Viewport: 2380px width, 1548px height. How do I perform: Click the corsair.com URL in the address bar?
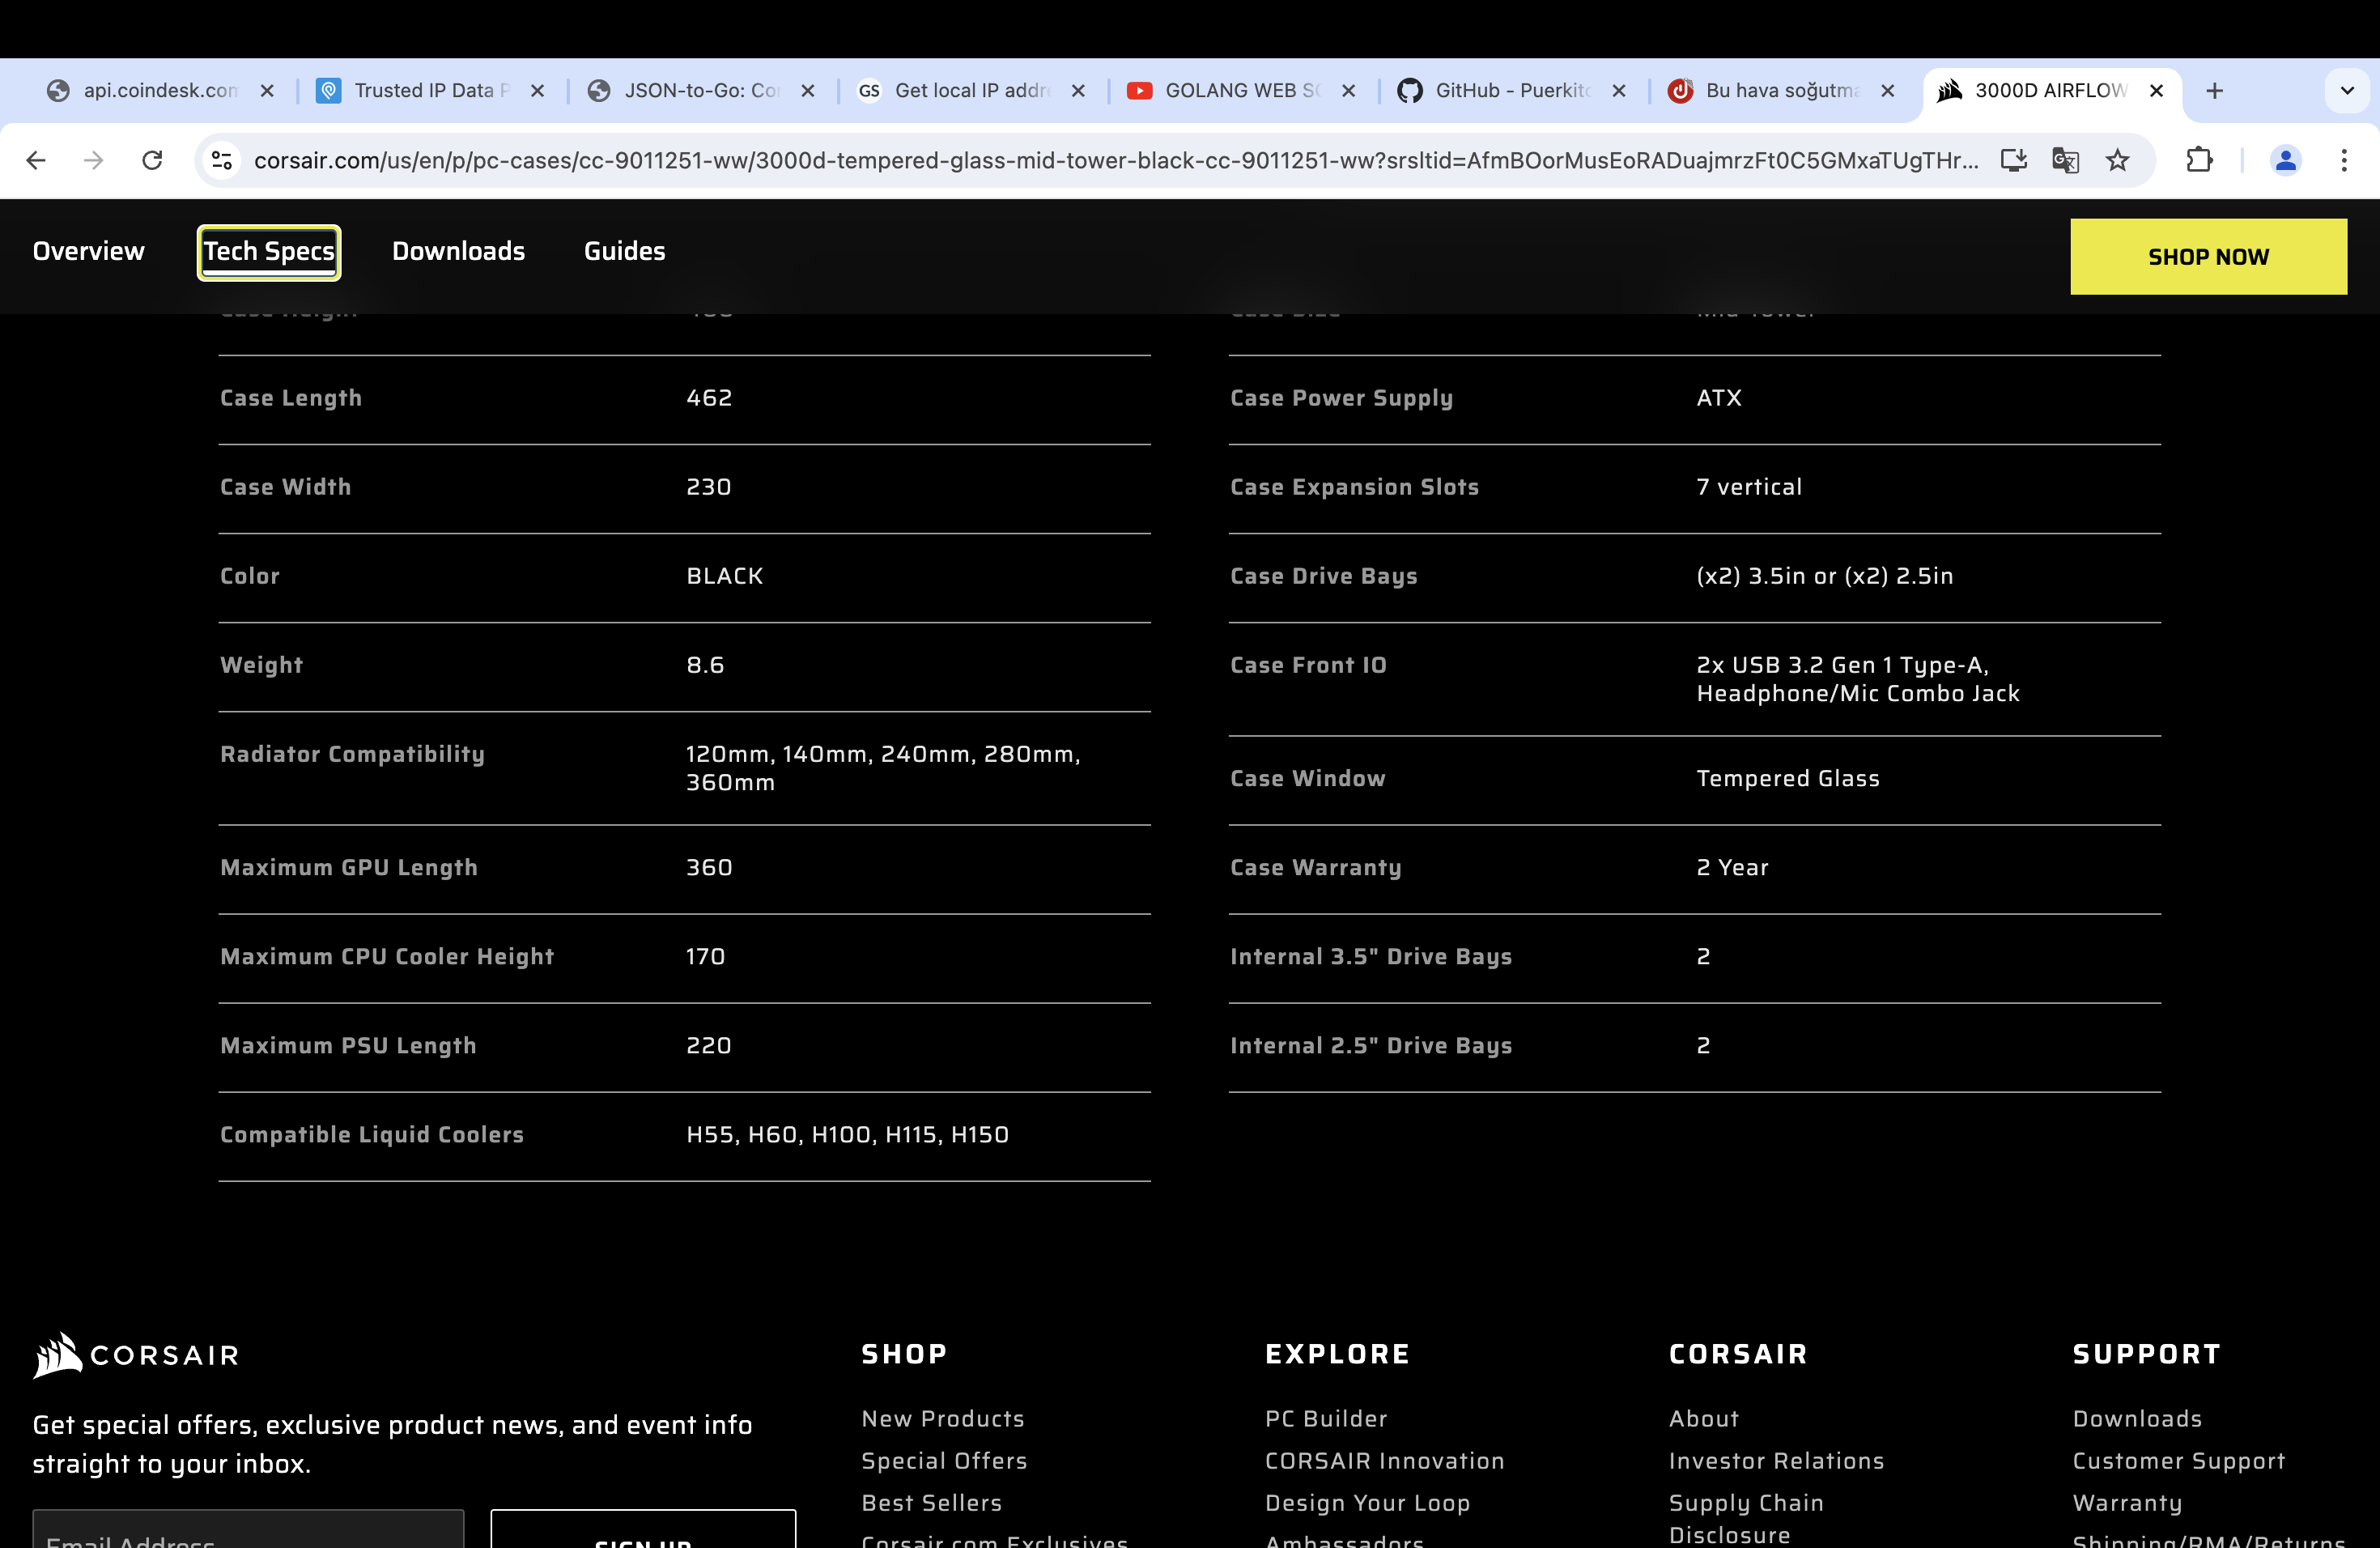(x=1115, y=161)
